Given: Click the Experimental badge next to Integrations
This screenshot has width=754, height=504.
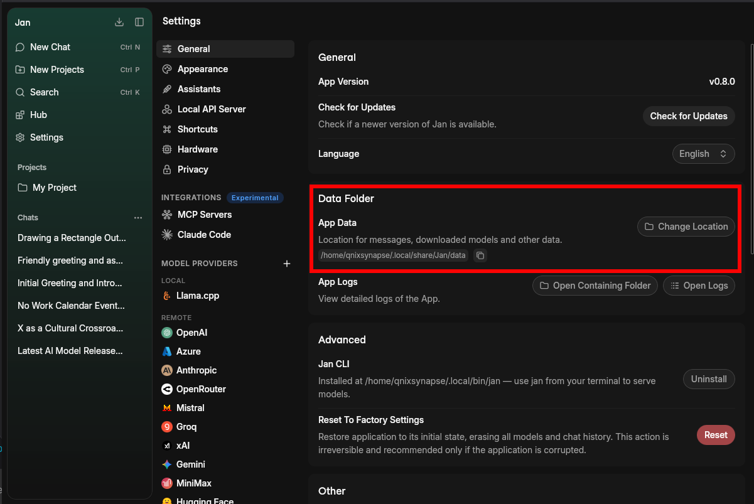Looking at the screenshot, I should tap(255, 198).
